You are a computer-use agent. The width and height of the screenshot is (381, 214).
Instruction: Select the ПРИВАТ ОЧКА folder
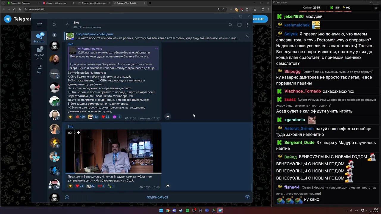click(39, 53)
